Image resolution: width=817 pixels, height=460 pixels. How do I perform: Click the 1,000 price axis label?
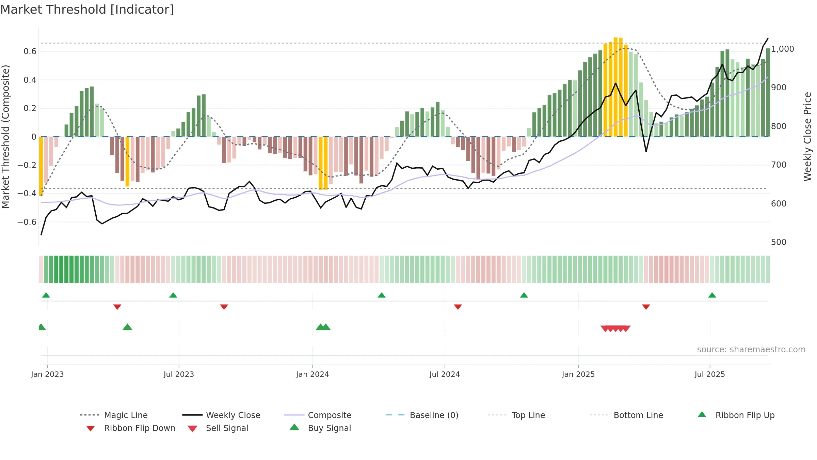[783, 49]
